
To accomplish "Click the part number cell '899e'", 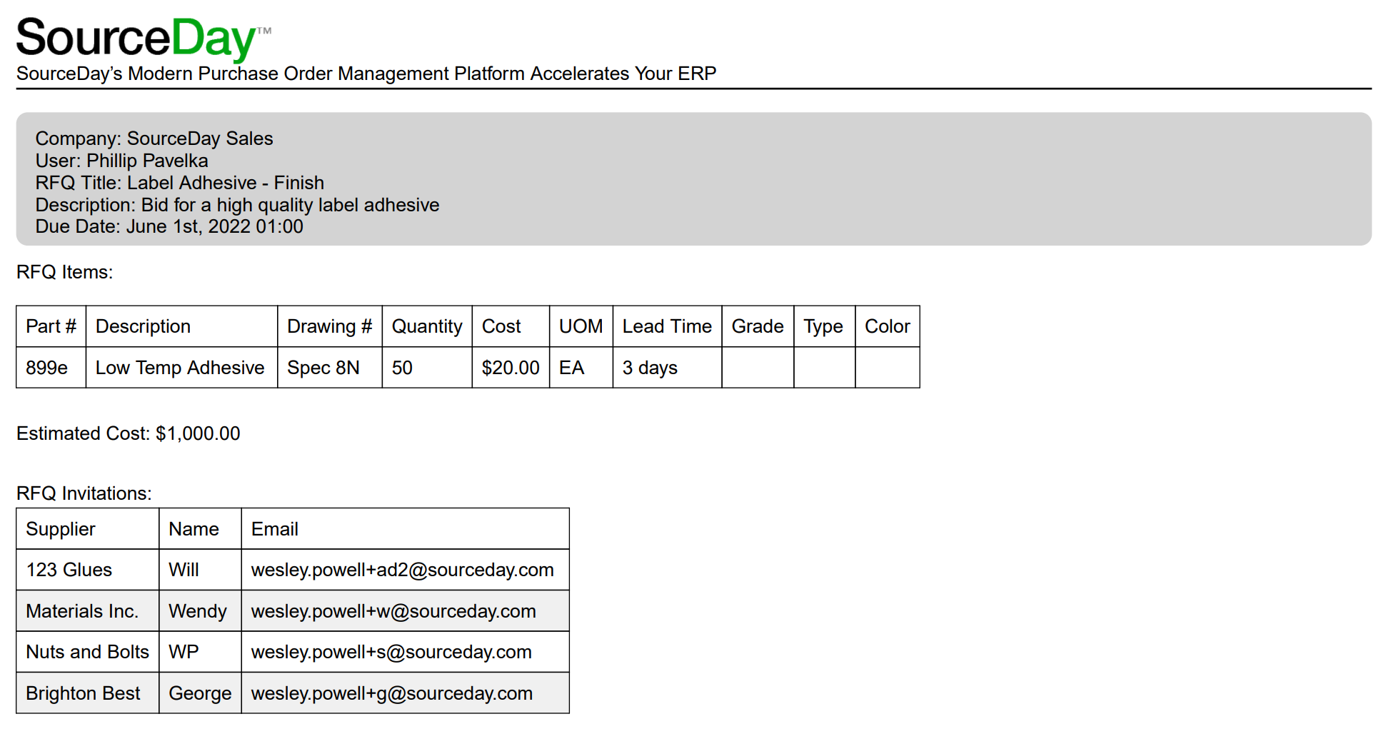I will [x=51, y=368].
